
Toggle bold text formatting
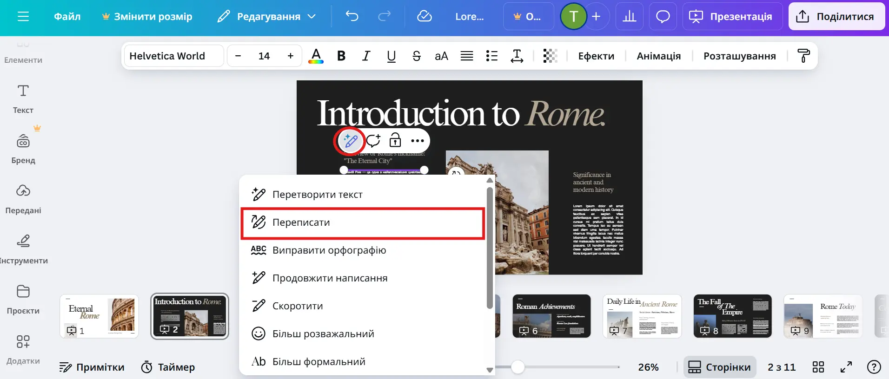[x=341, y=56]
